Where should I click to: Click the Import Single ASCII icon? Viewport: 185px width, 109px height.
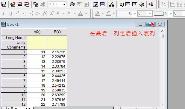click(x=20, y=4)
